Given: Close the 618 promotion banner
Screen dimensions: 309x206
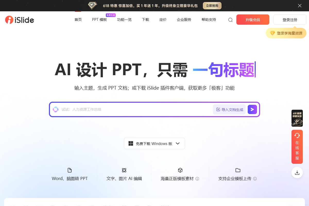Looking at the screenshot, I should click(x=299, y=6).
